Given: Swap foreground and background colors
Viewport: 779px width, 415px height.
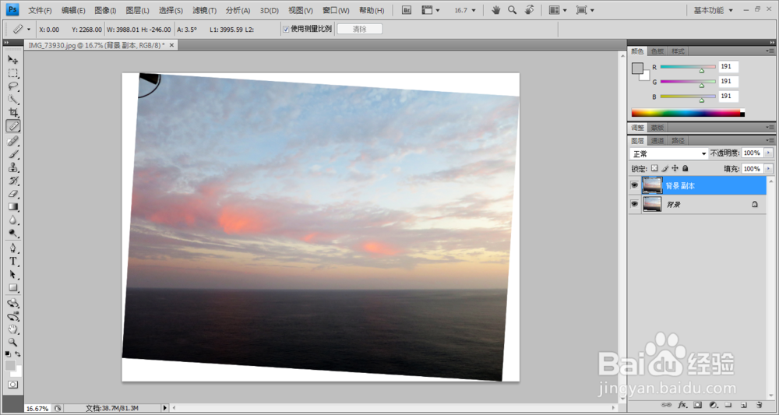Looking at the screenshot, I should click(x=18, y=354).
